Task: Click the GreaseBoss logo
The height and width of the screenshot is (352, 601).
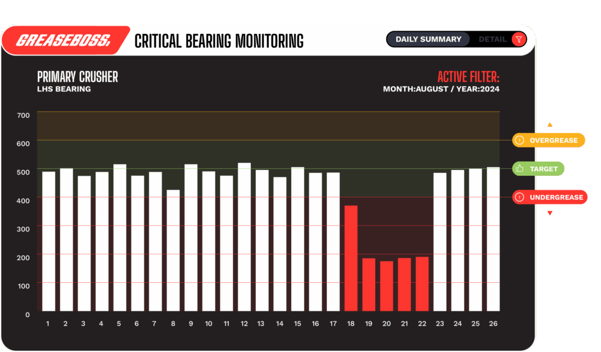Action: point(63,40)
